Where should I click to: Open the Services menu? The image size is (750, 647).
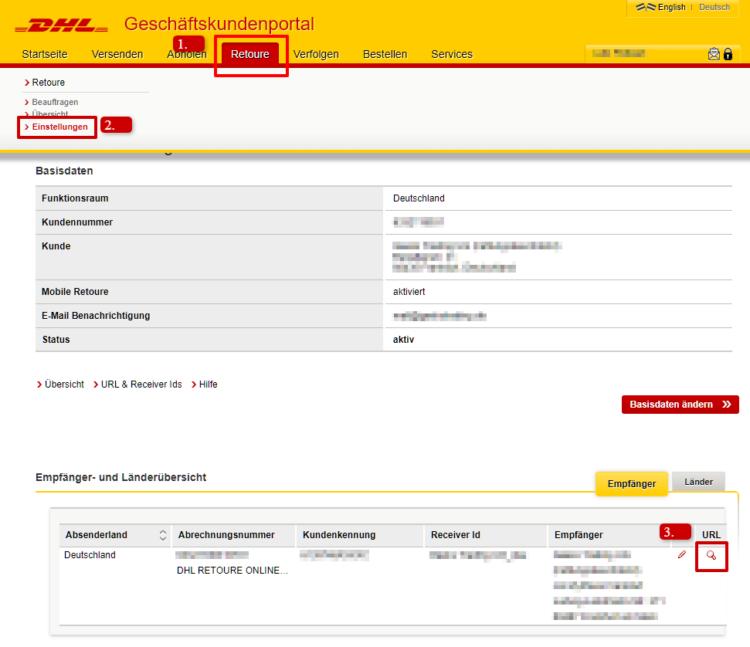coord(452,54)
